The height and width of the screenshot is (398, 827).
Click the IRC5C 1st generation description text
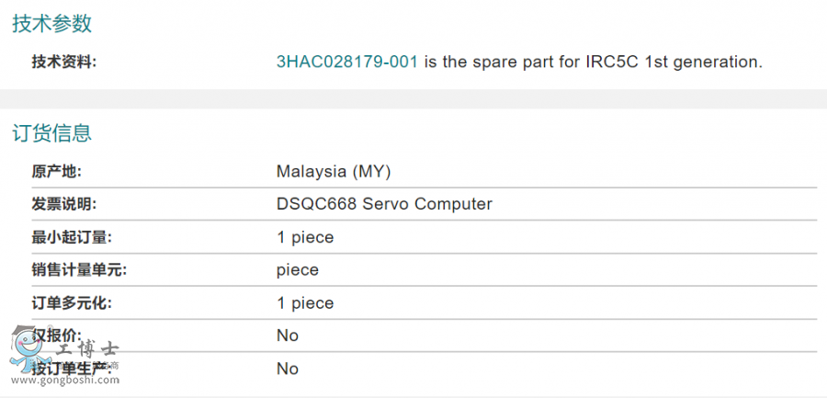pos(674,62)
